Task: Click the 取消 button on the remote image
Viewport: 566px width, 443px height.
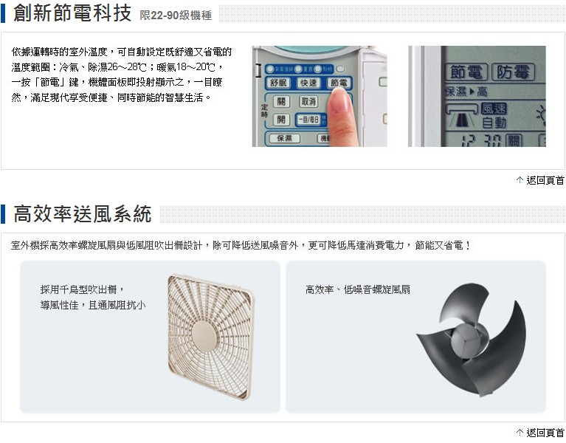Action: coord(308,101)
